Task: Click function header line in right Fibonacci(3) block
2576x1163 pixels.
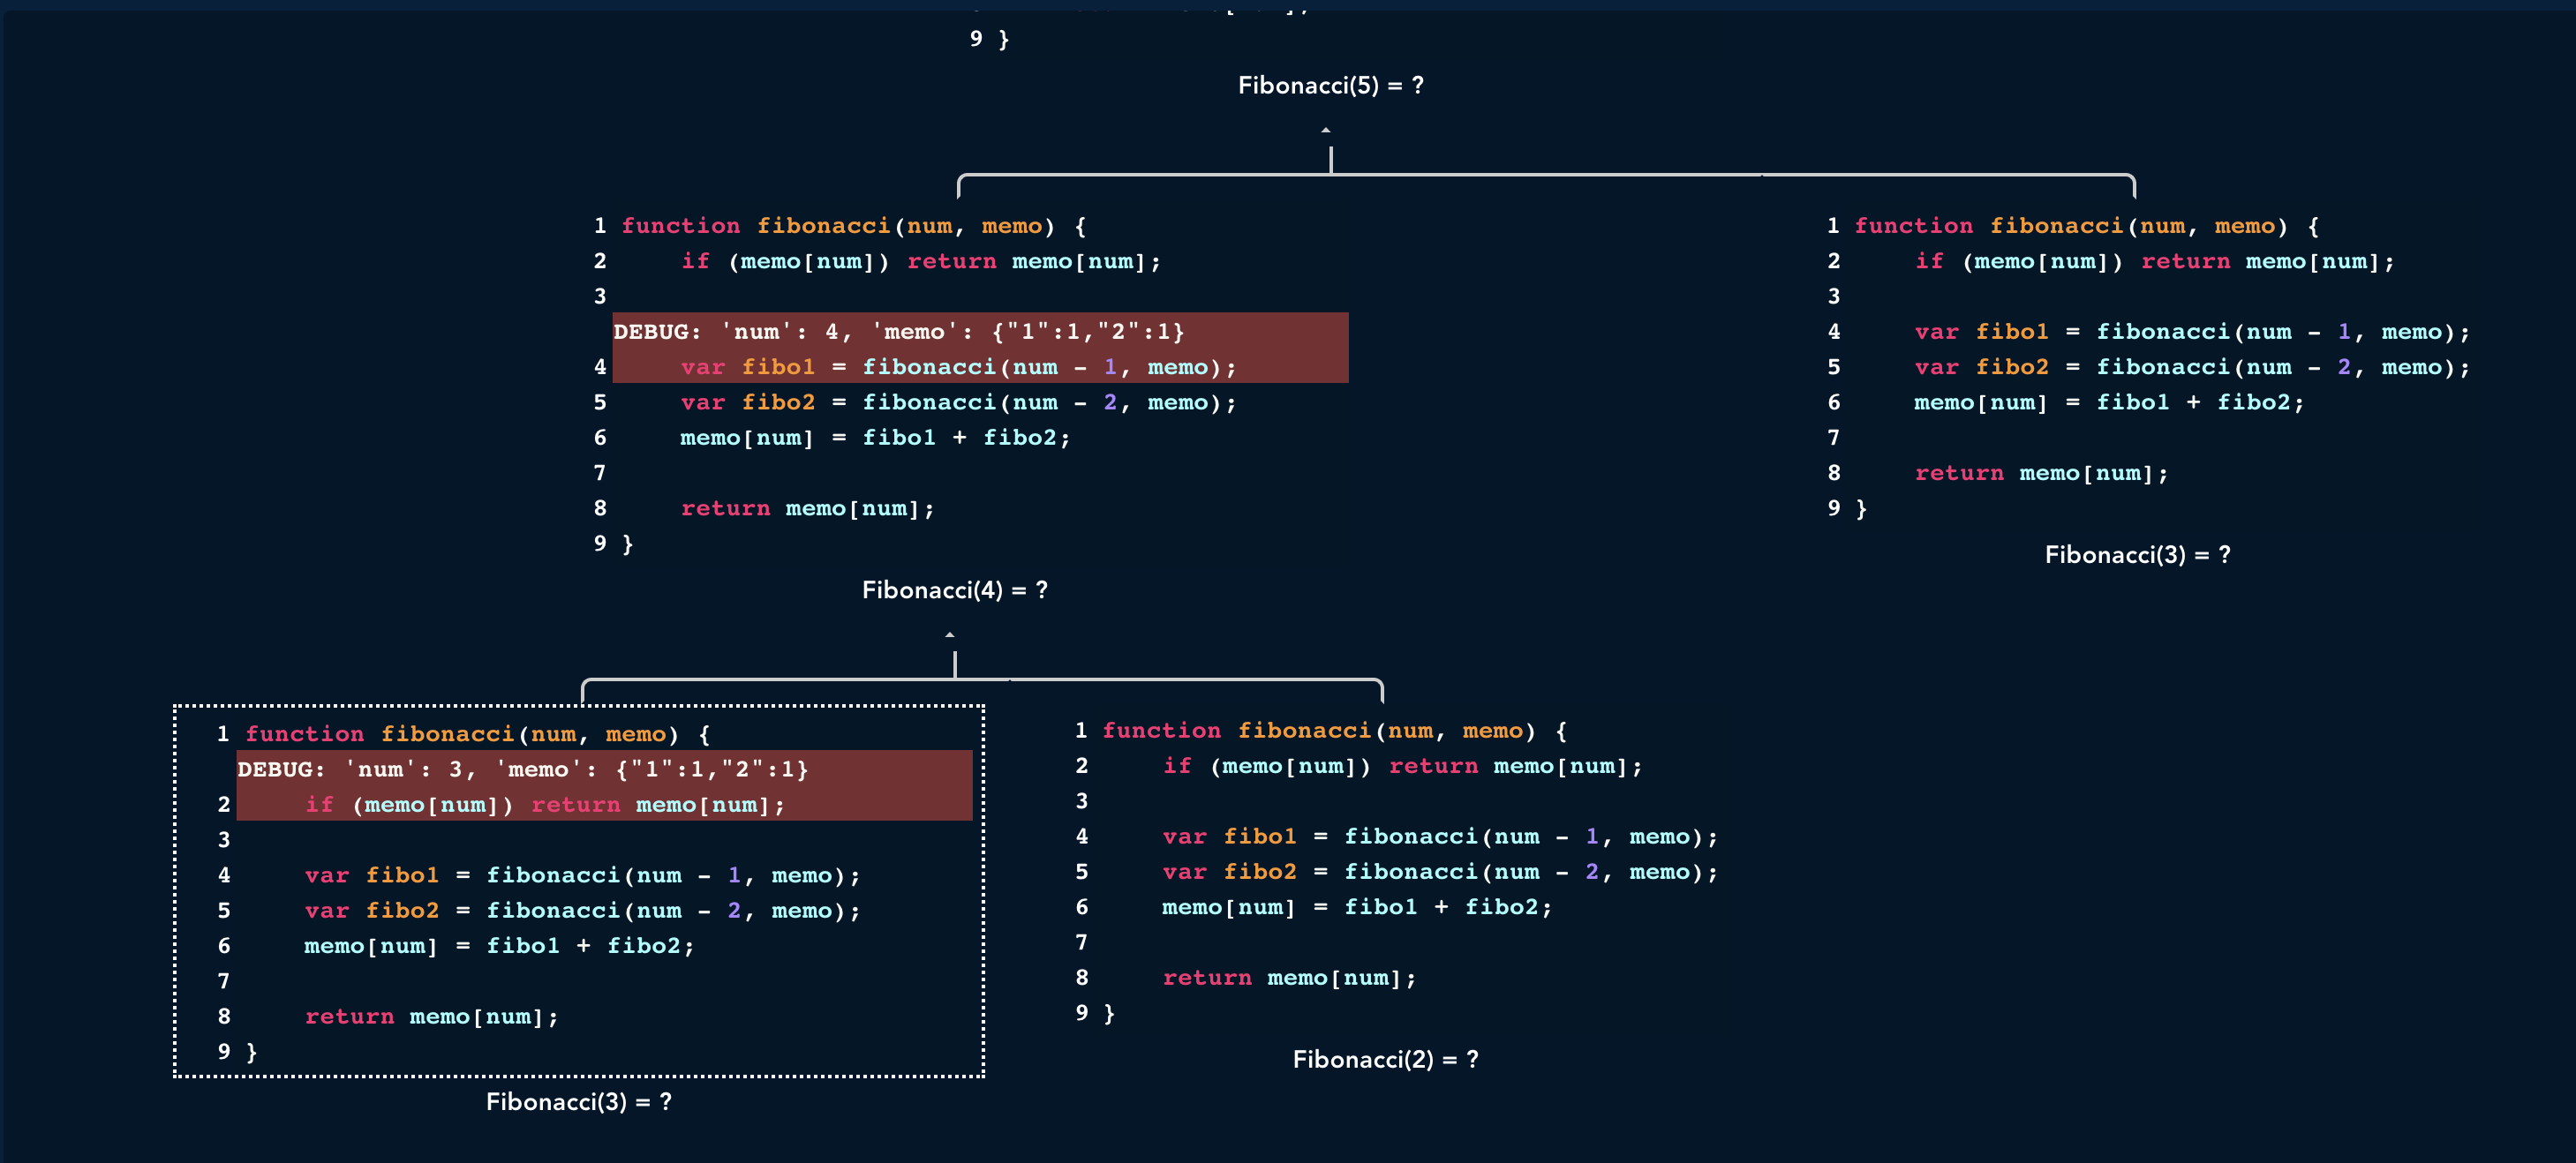Action: (x=2086, y=227)
